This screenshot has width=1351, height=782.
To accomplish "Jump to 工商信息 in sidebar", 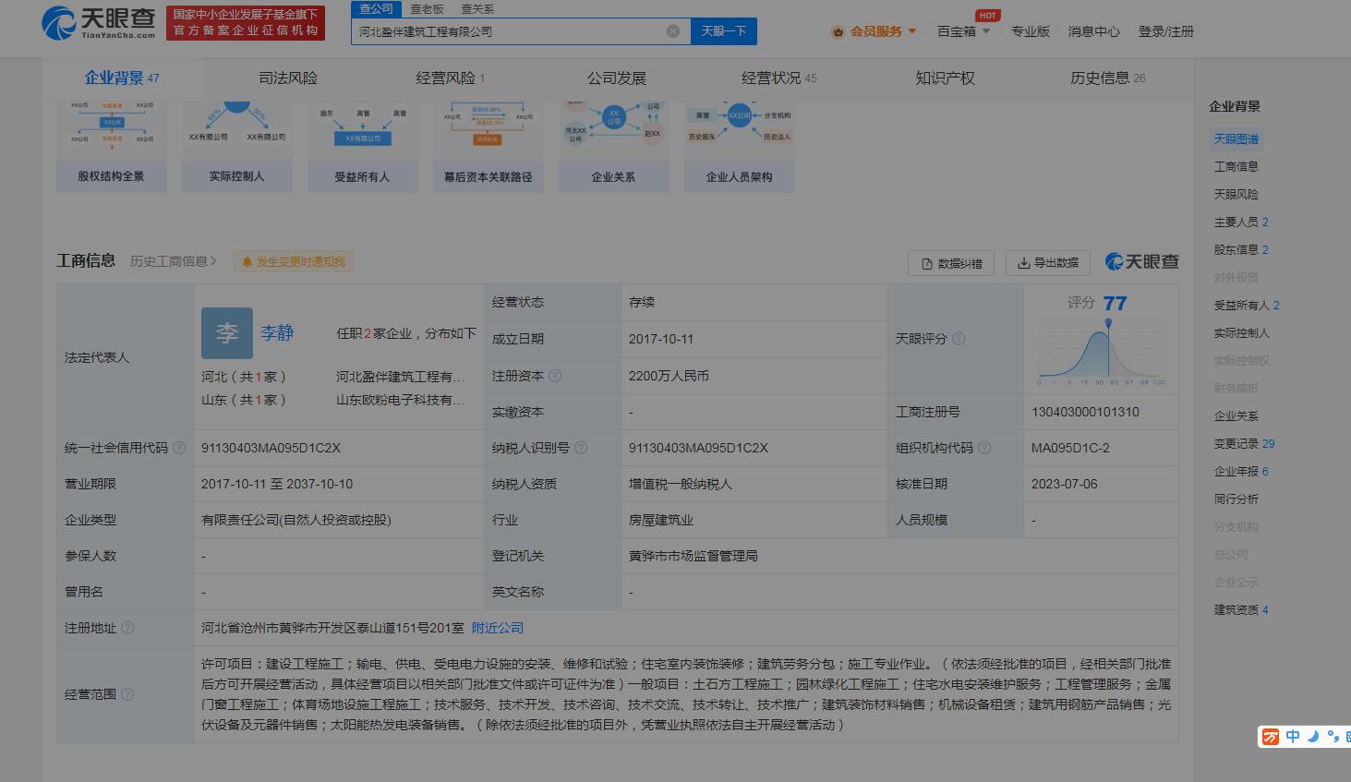I will coord(1236,167).
